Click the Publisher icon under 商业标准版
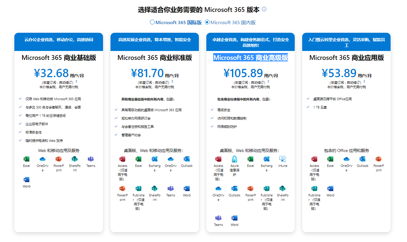 point(139,189)
